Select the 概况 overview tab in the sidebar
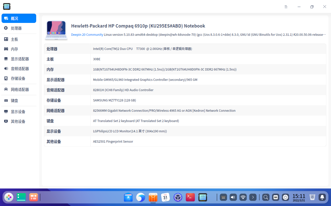Viewport: 331px width, 206px height. (19, 18)
